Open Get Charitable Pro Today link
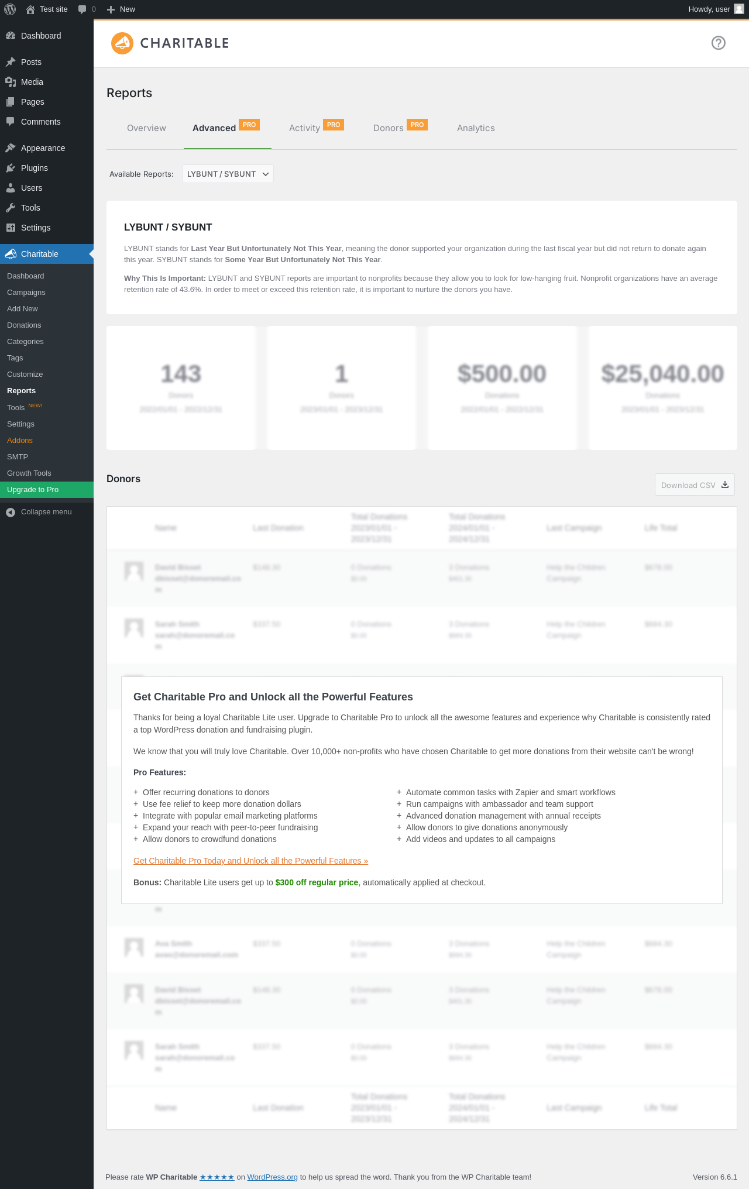 click(250, 861)
